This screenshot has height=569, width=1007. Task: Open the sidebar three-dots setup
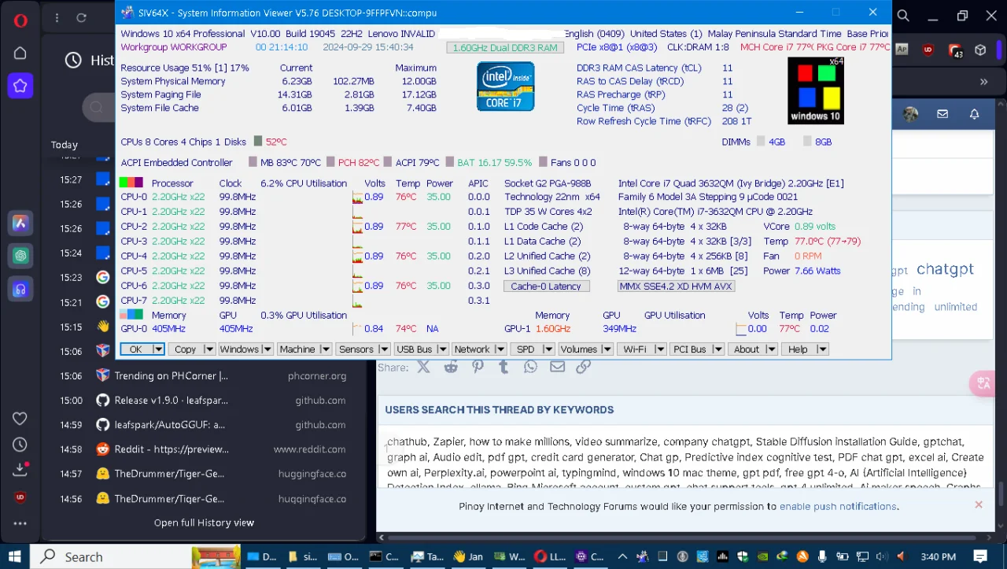(x=20, y=523)
